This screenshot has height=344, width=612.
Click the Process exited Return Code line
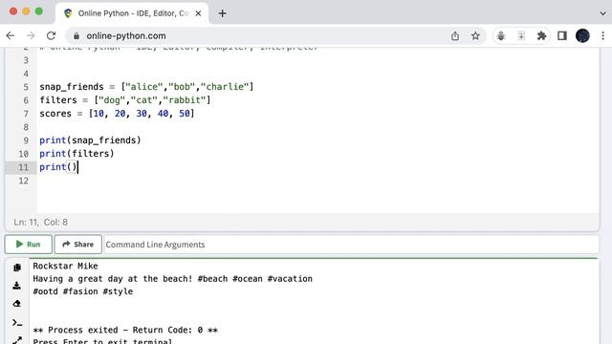coord(125,330)
